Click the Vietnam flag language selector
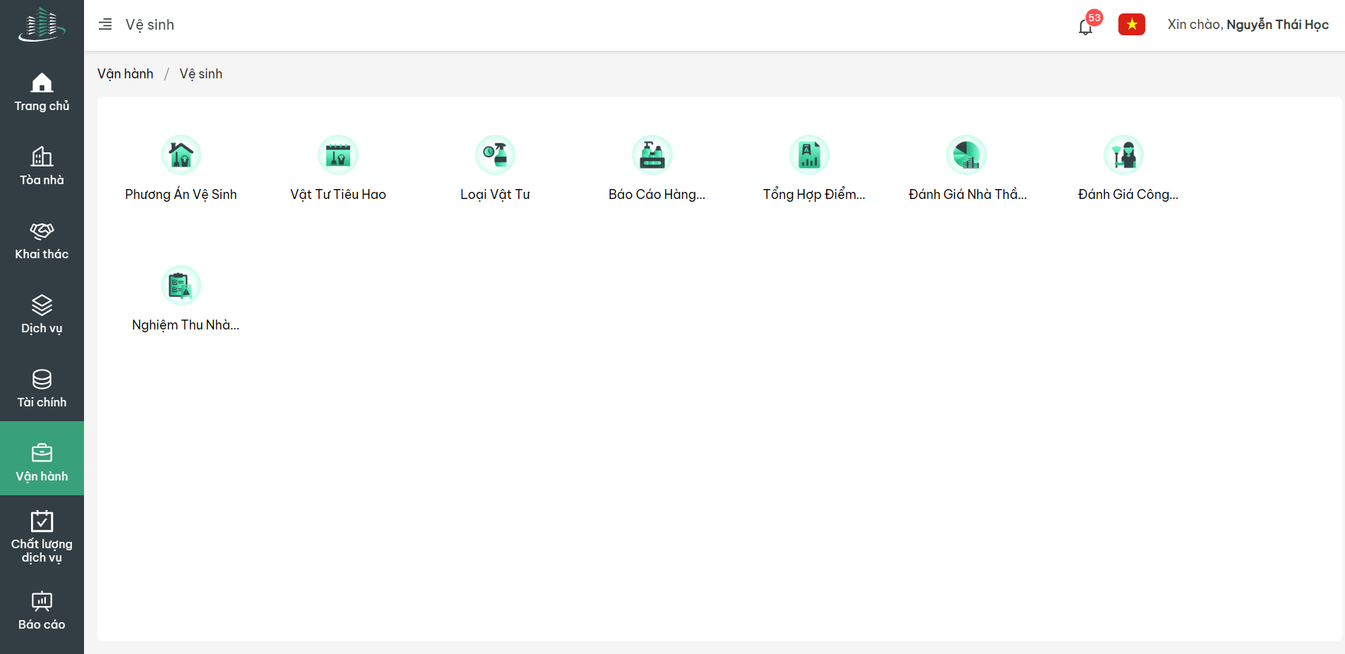Viewport: 1345px width, 654px height. (1132, 25)
